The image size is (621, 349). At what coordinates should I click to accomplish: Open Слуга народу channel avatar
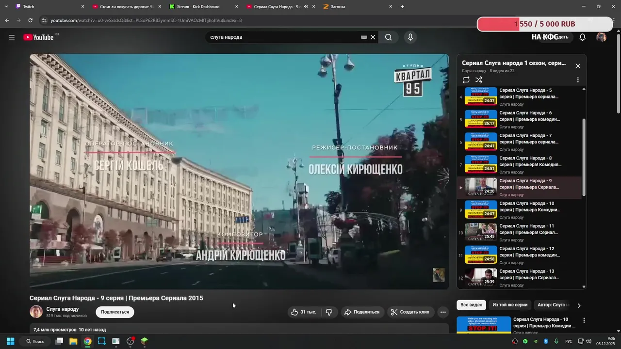[x=36, y=312]
